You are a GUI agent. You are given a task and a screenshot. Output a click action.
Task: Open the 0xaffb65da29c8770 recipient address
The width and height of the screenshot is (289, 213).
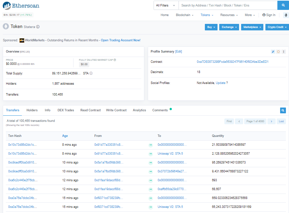click(172, 189)
